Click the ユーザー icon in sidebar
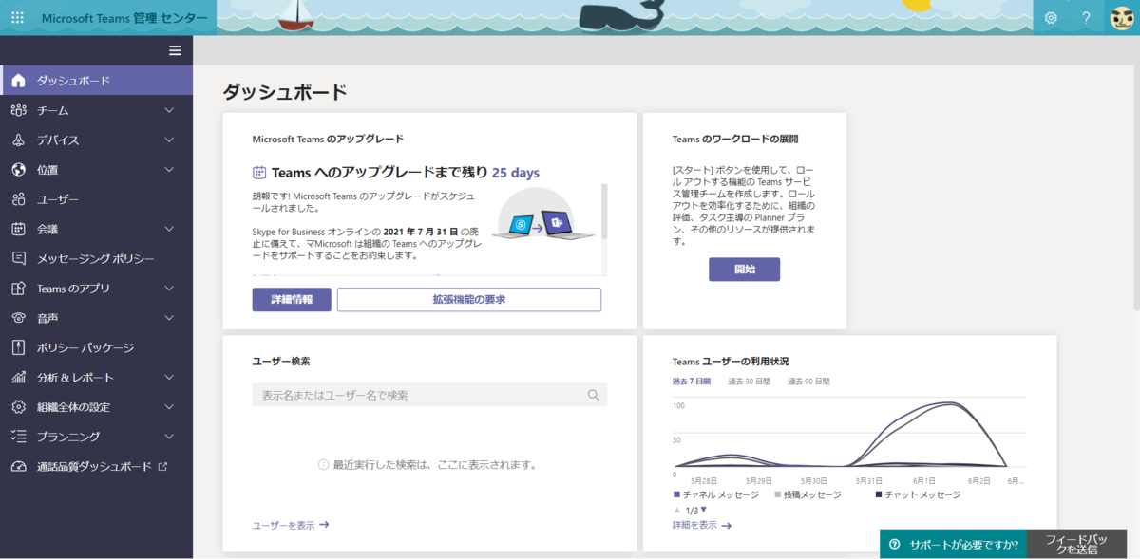1140x559 pixels. click(18, 199)
